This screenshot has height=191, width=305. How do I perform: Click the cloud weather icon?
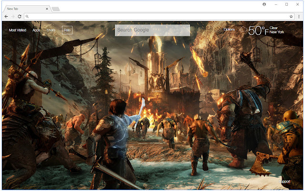point(243,30)
